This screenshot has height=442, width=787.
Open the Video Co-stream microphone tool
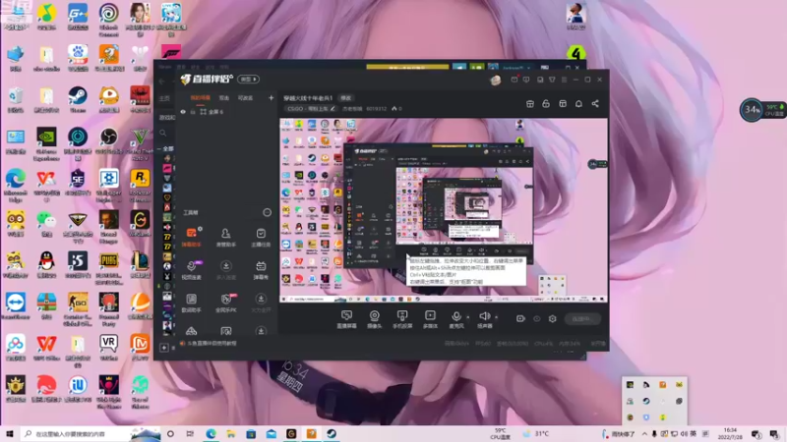coord(192,269)
